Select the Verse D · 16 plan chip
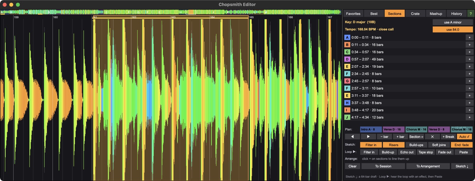Image resolution: width=475 pixels, height=181 pixels. click(x=394, y=129)
